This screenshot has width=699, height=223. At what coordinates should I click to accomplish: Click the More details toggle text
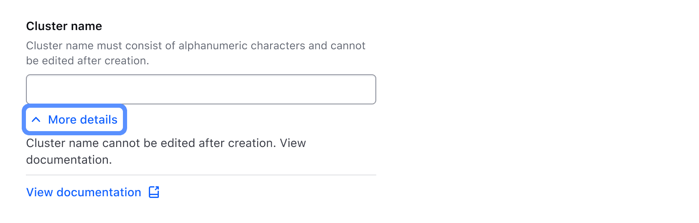[x=82, y=120]
